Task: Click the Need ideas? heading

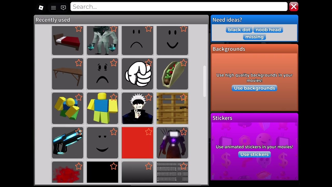Action: (227, 20)
